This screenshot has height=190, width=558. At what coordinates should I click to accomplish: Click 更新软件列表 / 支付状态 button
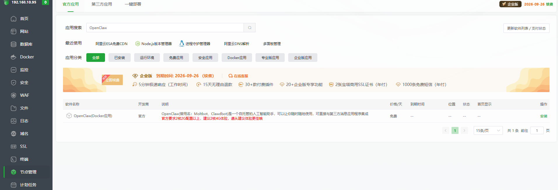coord(526,28)
